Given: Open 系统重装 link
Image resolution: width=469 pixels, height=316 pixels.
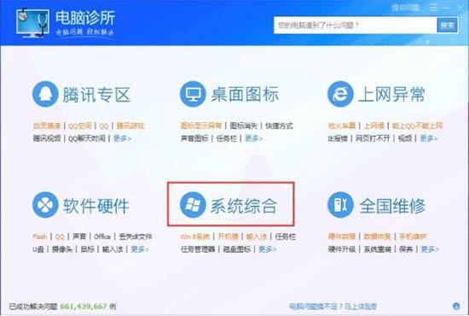Looking at the screenshot, I should tap(377, 249).
